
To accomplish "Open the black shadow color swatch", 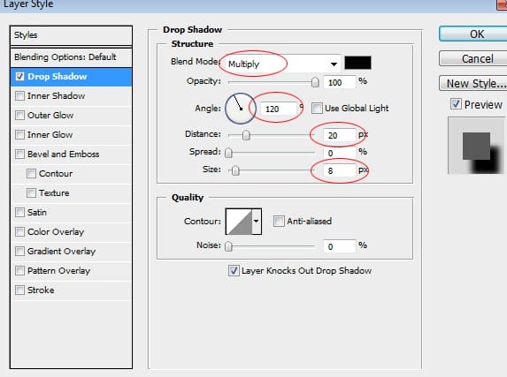I will click(x=357, y=63).
